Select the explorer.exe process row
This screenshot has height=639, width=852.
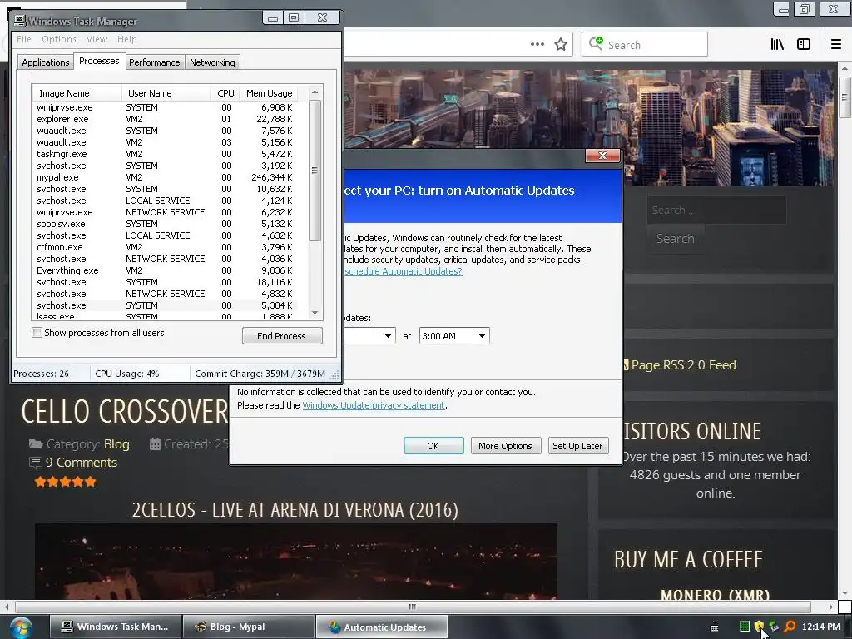(165, 119)
